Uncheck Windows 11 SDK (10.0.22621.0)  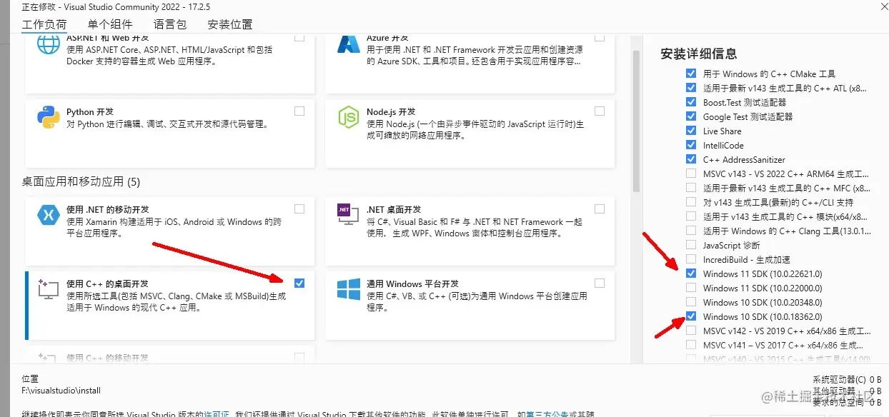(691, 273)
